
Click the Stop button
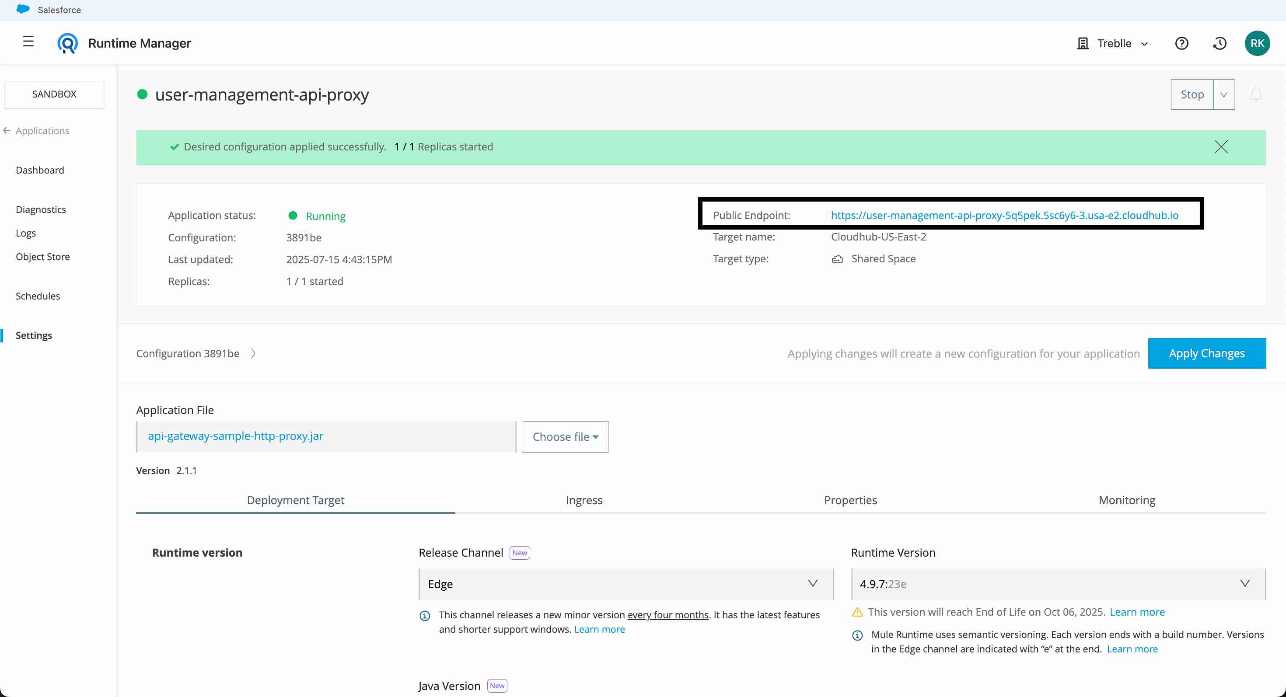click(1192, 94)
